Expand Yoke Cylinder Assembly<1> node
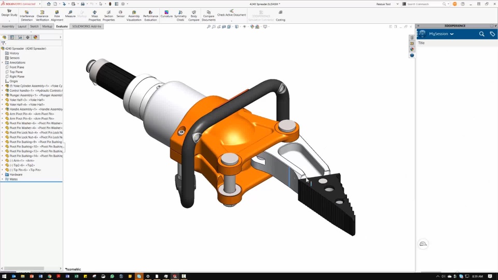 click(3, 86)
